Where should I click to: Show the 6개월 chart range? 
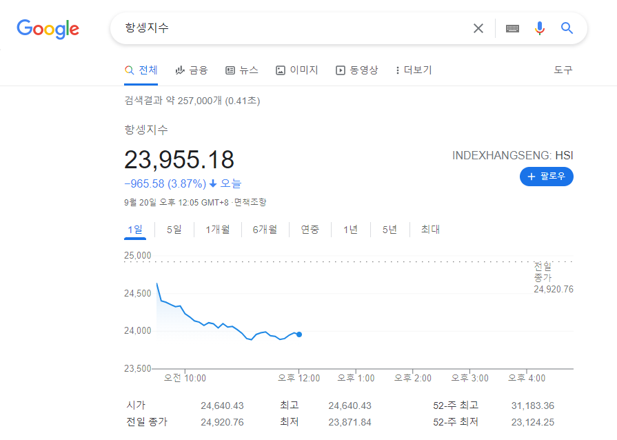pyautogui.click(x=265, y=230)
